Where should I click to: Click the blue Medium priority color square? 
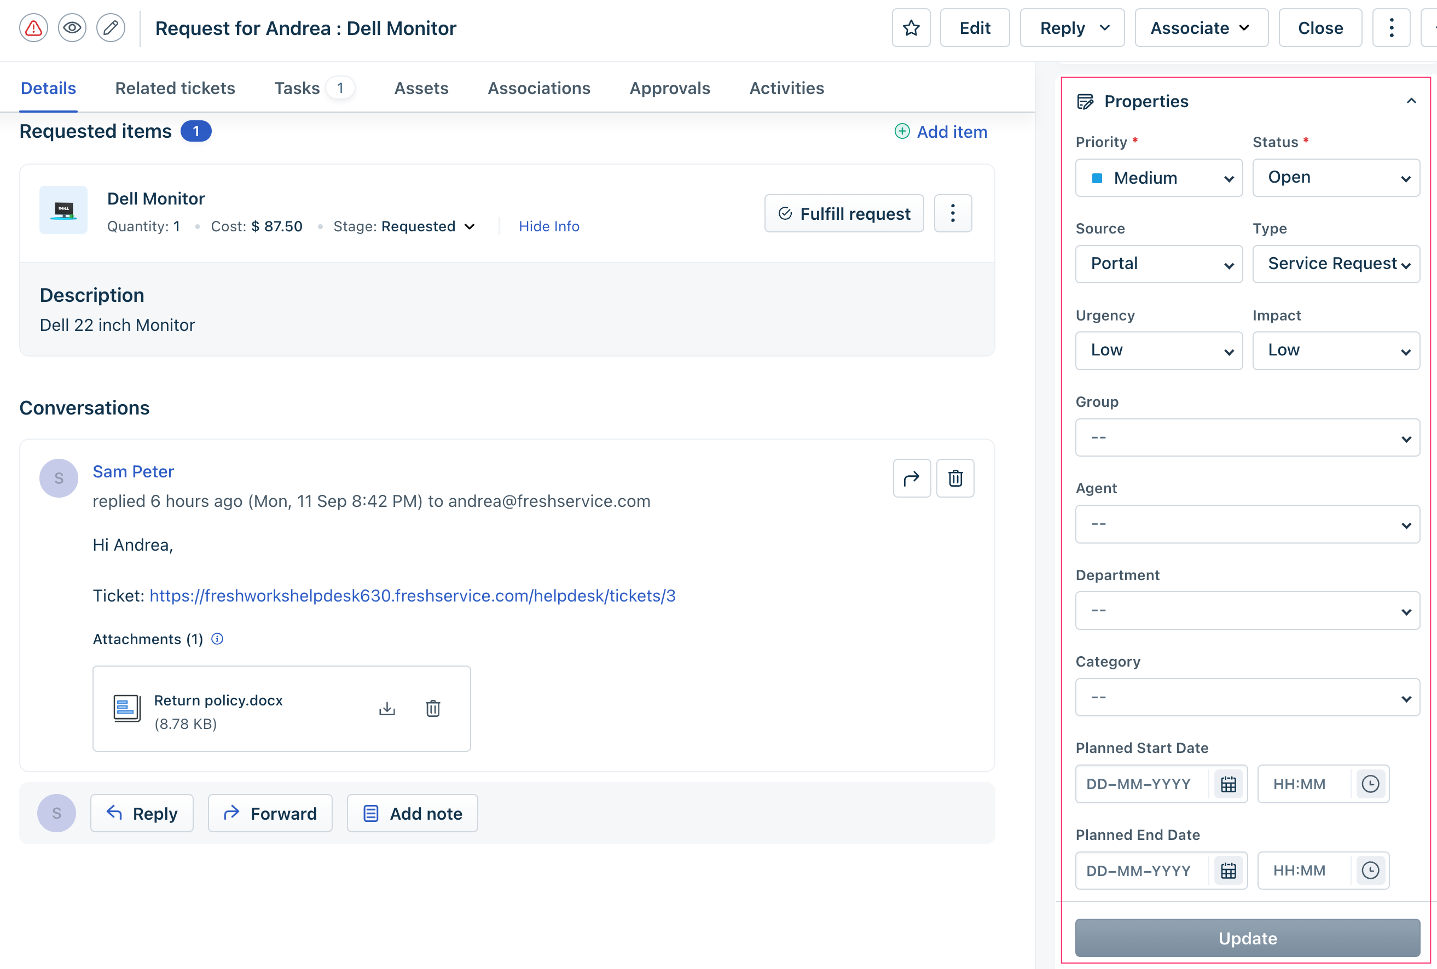tap(1097, 179)
